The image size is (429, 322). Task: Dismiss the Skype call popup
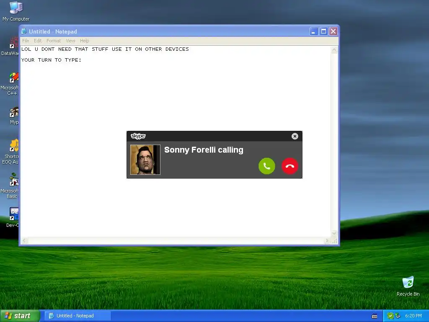tap(295, 136)
